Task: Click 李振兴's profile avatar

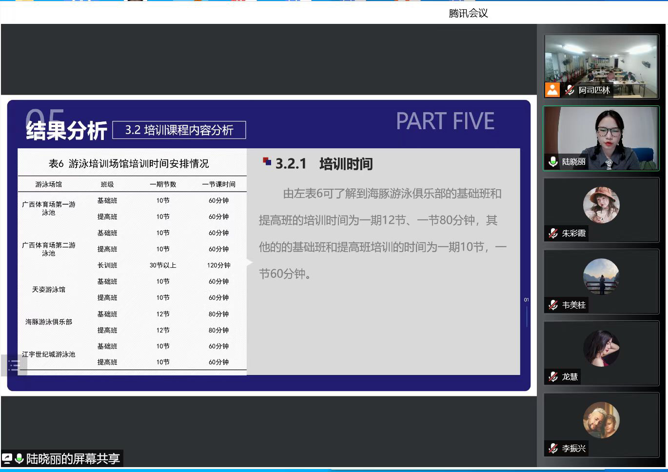Action: pyautogui.click(x=601, y=420)
